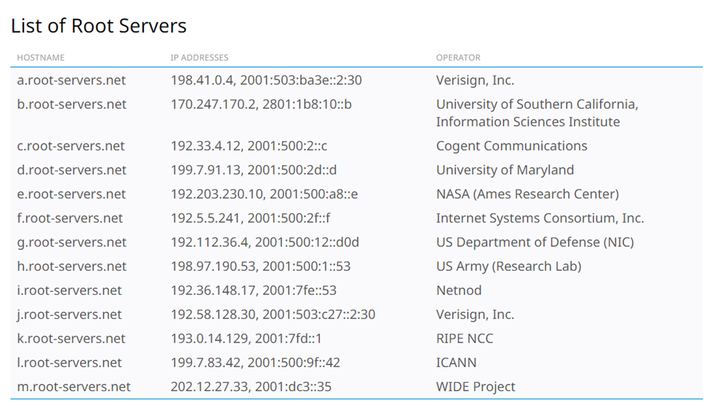The image size is (727, 410).
Task: Select the m.root-servers.net hostname
Action: pyautogui.click(x=73, y=387)
